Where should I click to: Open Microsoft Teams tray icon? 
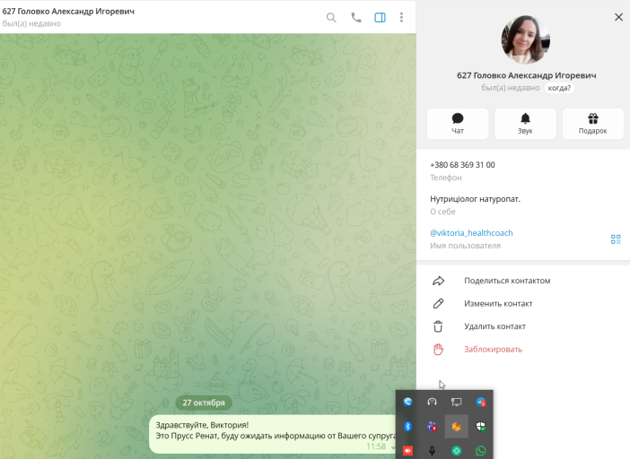click(x=432, y=427)
